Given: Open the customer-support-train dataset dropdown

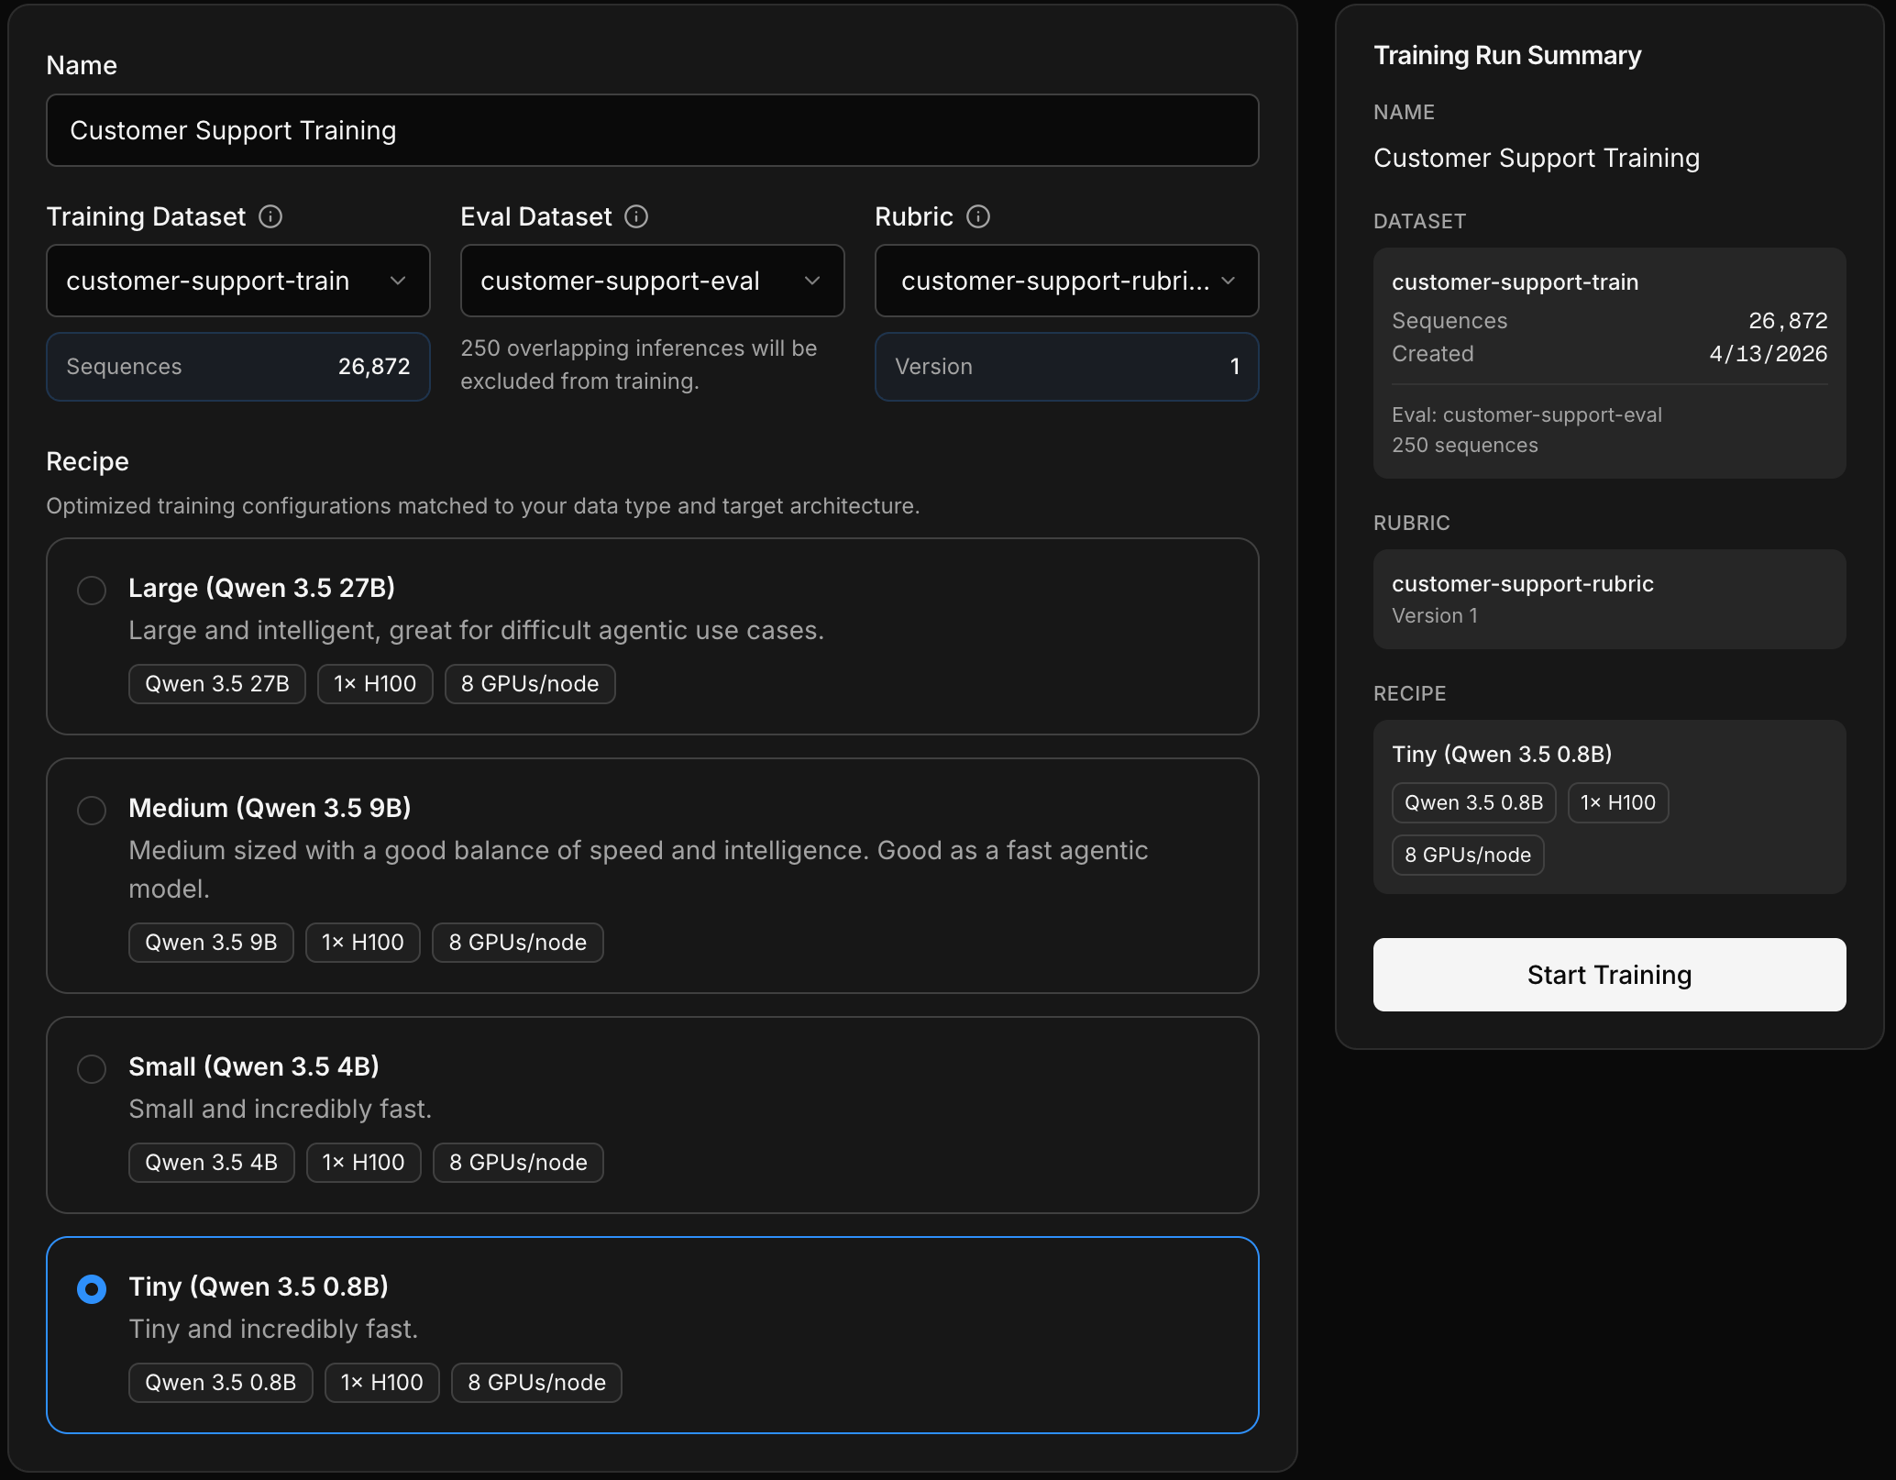Looking at the screenshot, I should (238, 281).
